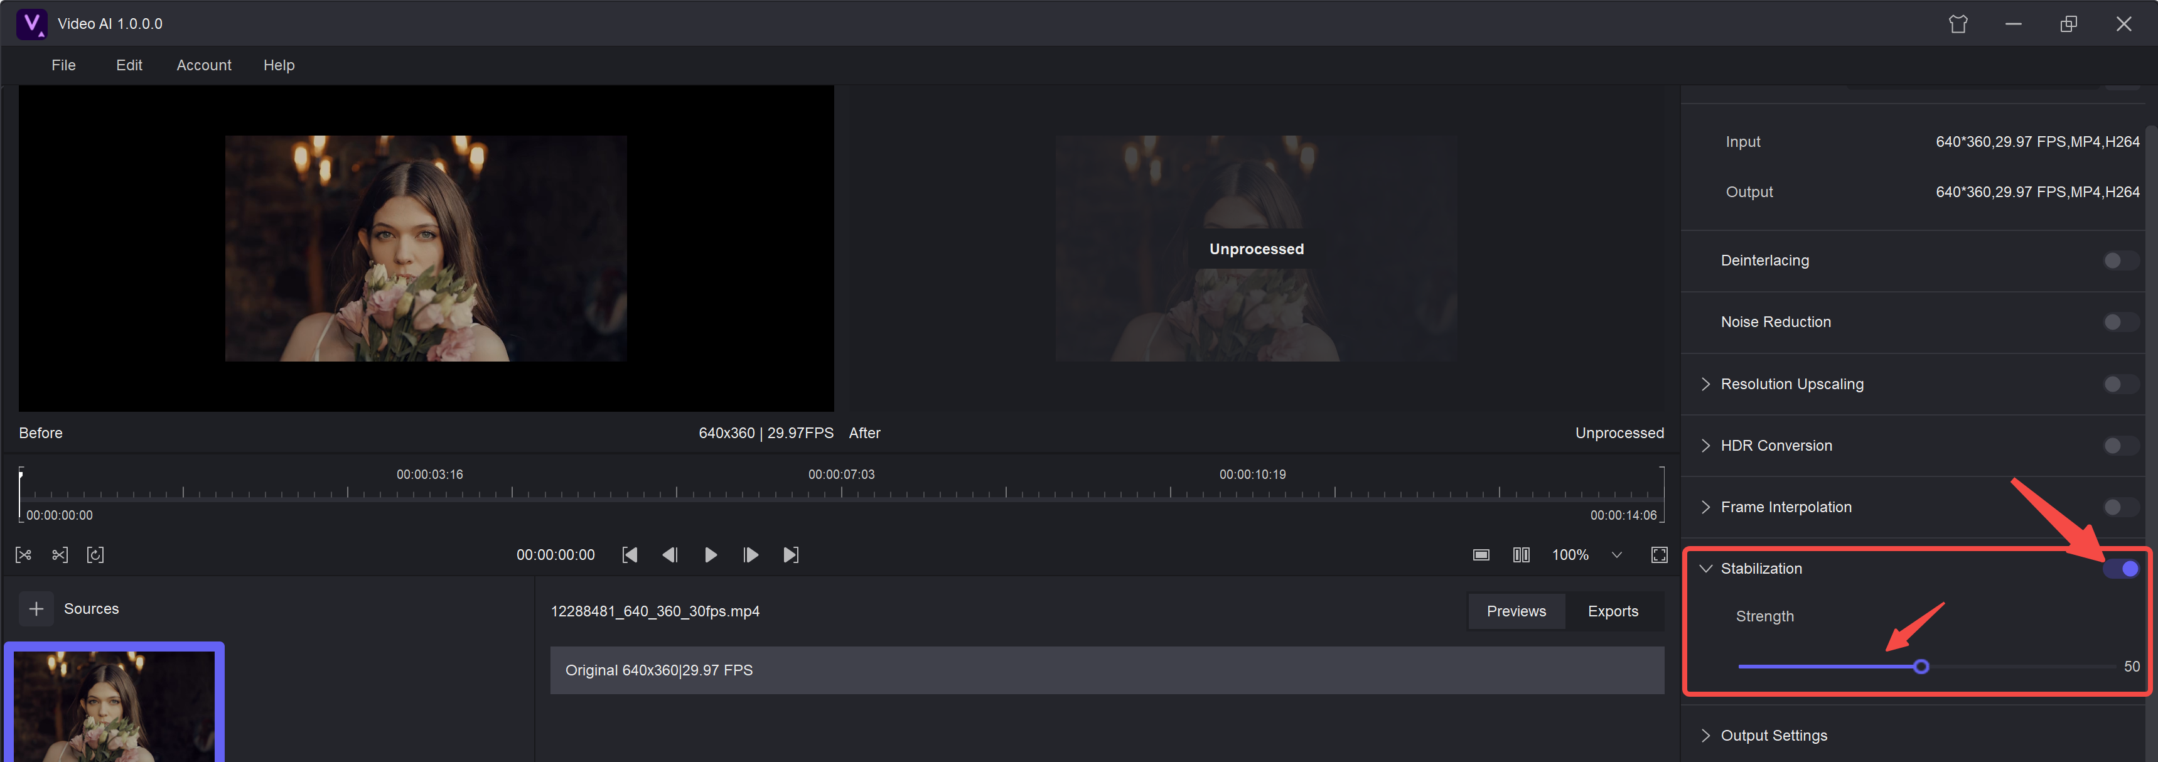Switch to single view layout icon
Screen dimensions: 2158x762
pos(1481,555)
